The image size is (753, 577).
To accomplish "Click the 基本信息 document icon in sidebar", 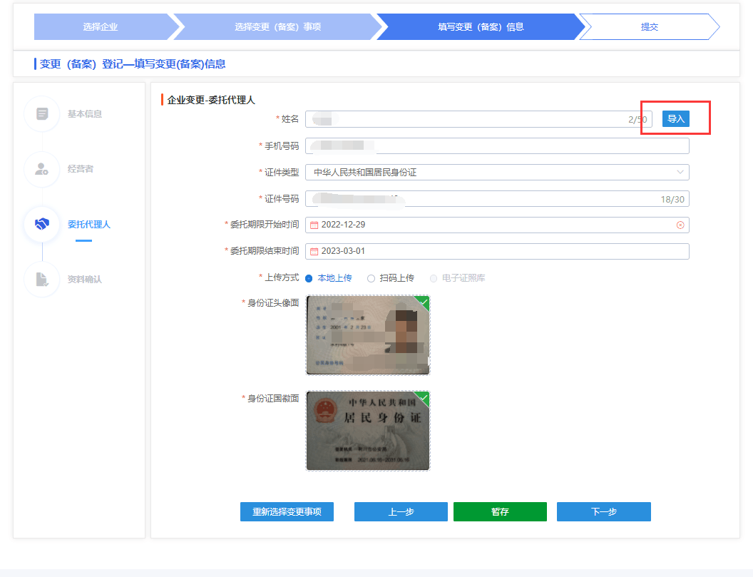I will (x=42, y=114).
